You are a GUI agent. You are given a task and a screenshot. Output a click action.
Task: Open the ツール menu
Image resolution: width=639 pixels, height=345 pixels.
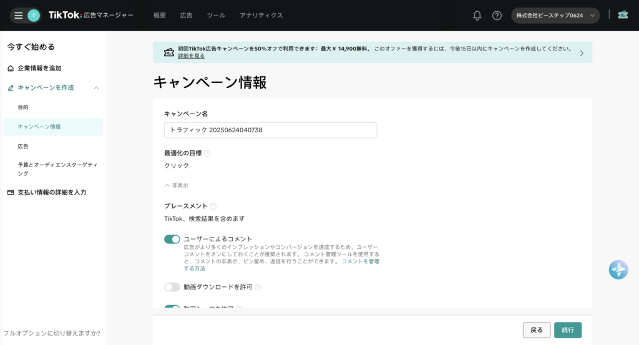point(216,16)
